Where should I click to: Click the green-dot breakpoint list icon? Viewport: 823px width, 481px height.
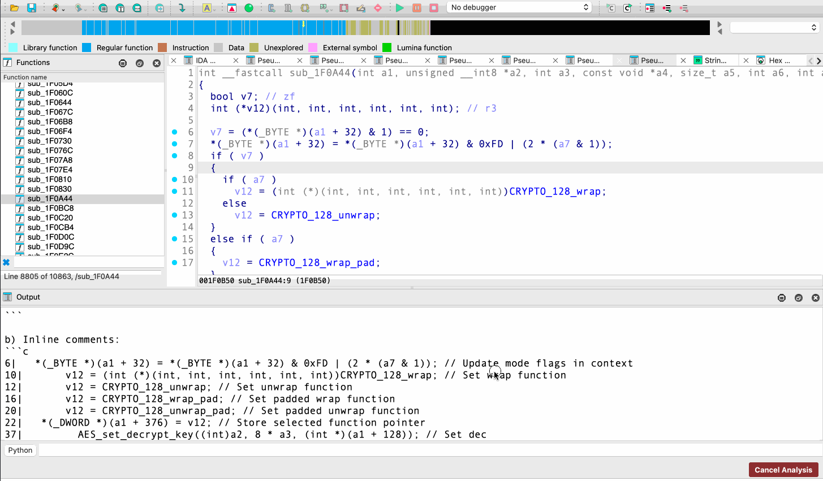(667, 8)
